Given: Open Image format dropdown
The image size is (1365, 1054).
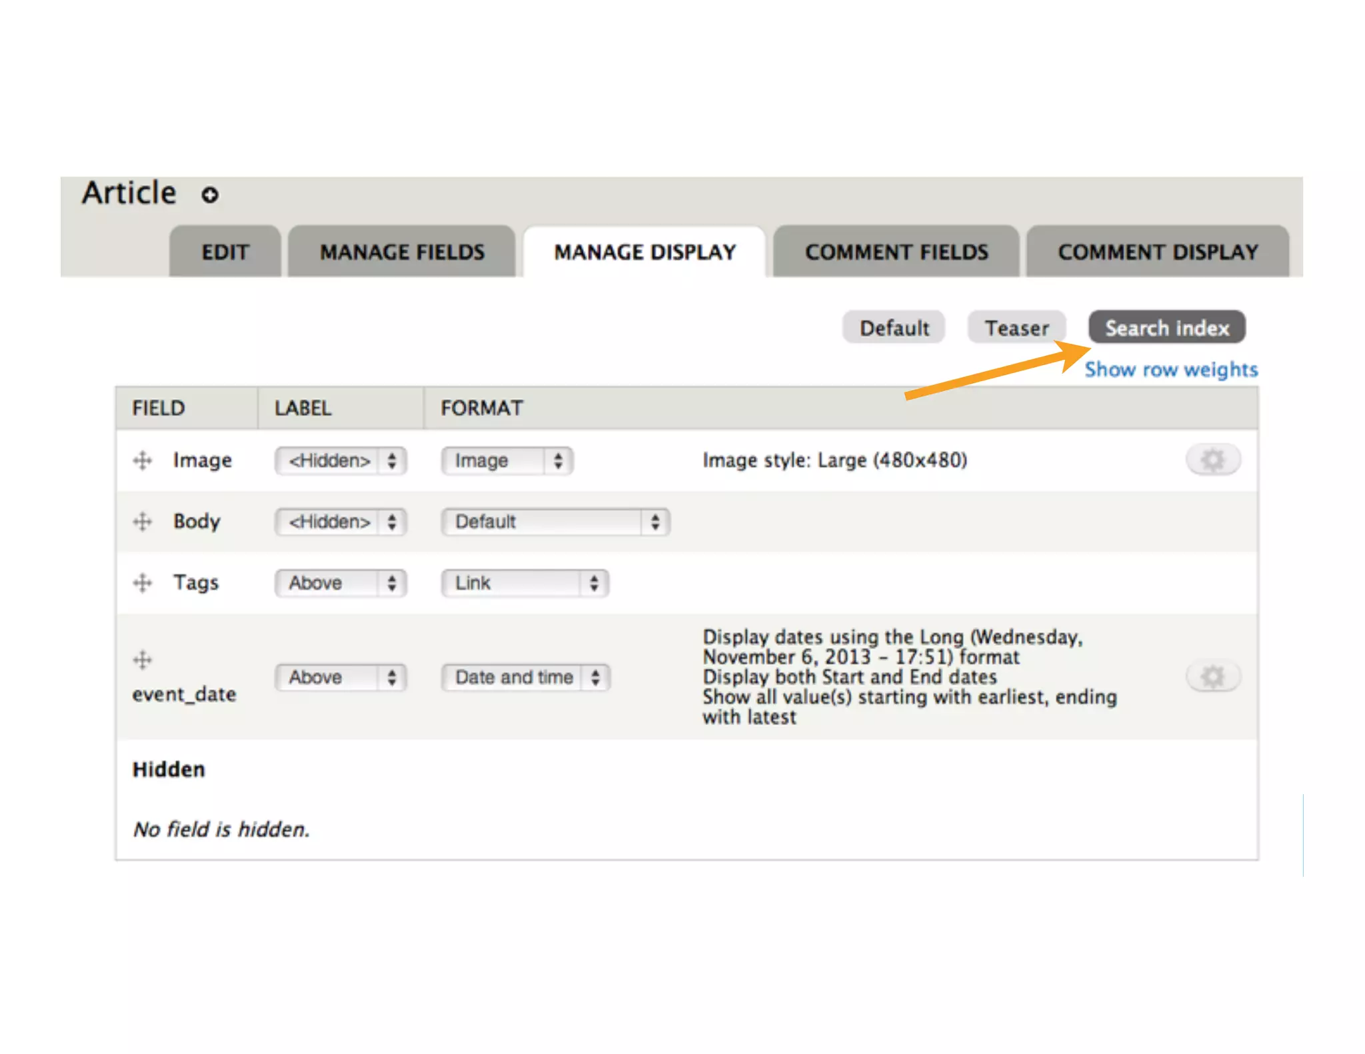Looking at the screenshot, I should (507, 461).
